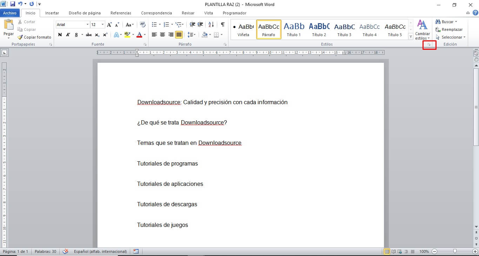The width and height of the screenshot is (479, 256).
Task: Align text right
Action: [x=171, y=35]
